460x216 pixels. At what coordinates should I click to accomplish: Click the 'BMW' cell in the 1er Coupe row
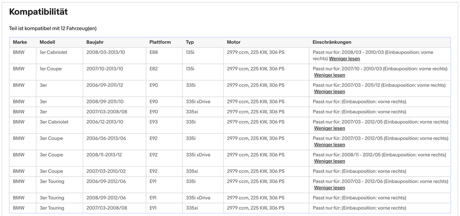19,69
